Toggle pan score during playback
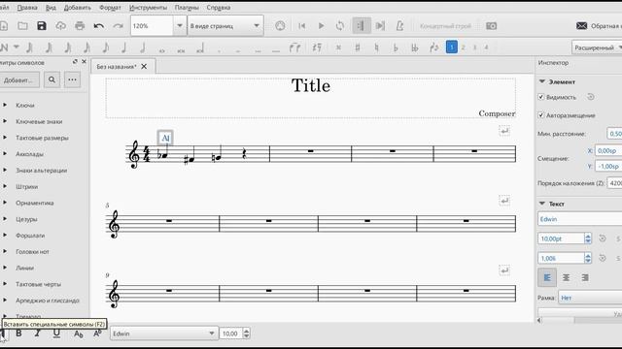This screenshot has width=622, height=349. [380, 26]
